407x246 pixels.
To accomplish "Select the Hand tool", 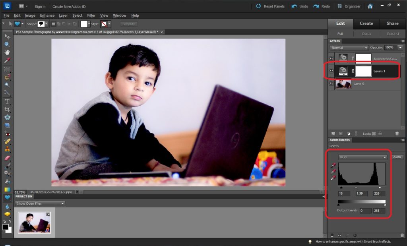I will click(6, 52).
